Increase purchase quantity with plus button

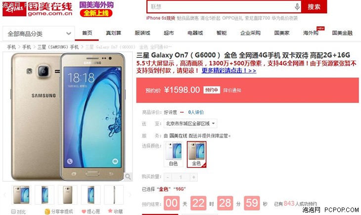194,177
